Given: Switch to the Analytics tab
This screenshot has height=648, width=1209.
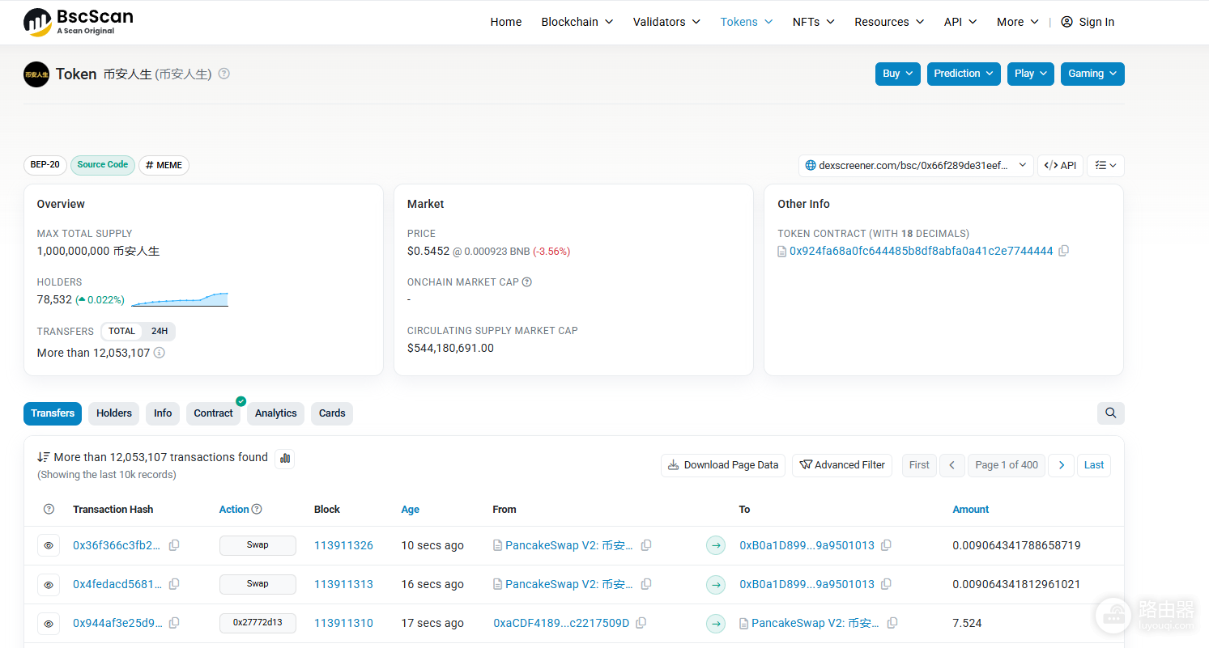Looking at the screenshot, I should coord(276,413).
